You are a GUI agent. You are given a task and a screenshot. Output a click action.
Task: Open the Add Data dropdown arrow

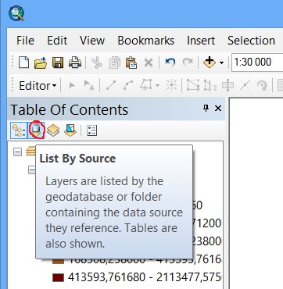(x=221, y=62)
